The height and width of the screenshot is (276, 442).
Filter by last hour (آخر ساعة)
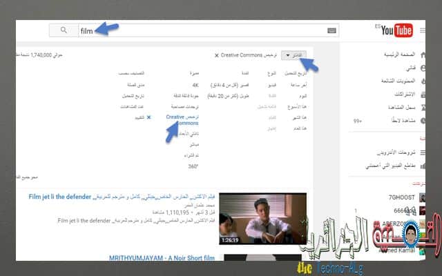click(x=299, y=85)
